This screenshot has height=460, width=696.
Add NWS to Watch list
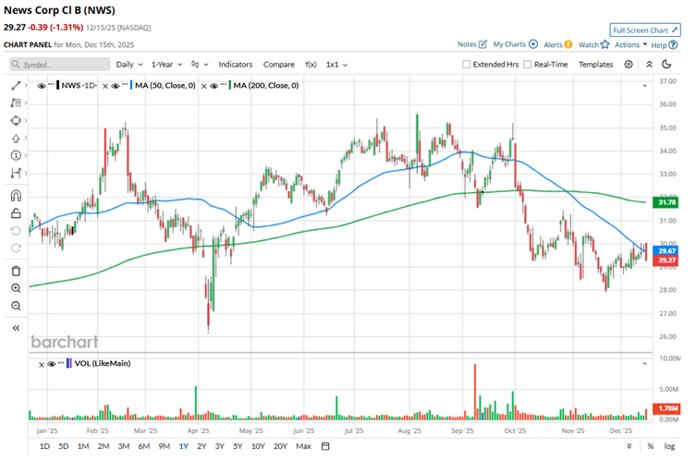click(x=594, y=45)
